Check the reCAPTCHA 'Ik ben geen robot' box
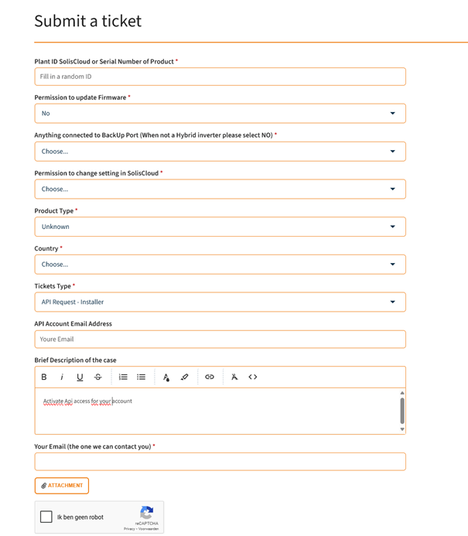This screenshot has width=468, height=536. click(46, 517)
